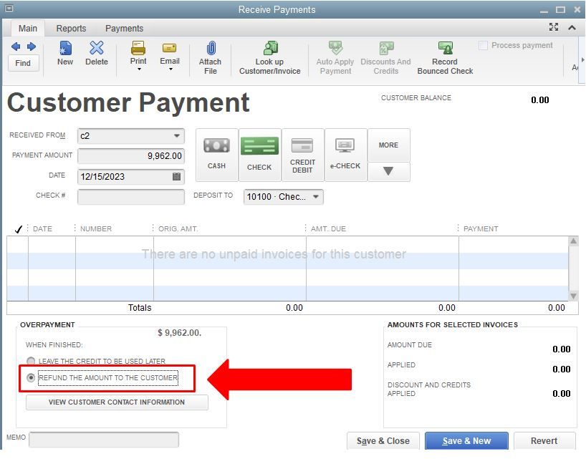Choose CREDIT DEBIT payment method
The height and width of the screenshot is (459, 586).
(x=302, y=155)
